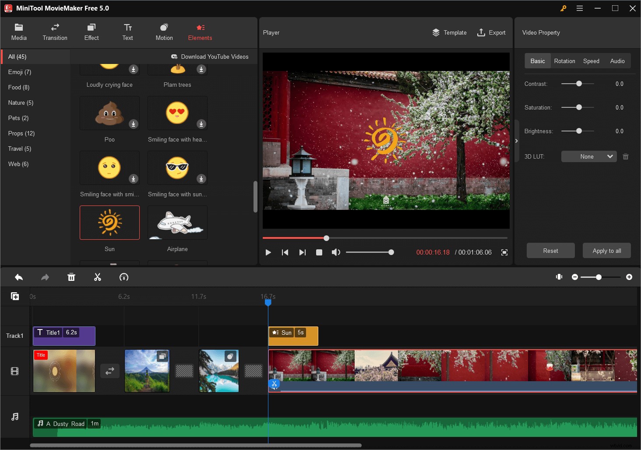Click the Export button
641x450 pixels.
(x=491, y=32)
